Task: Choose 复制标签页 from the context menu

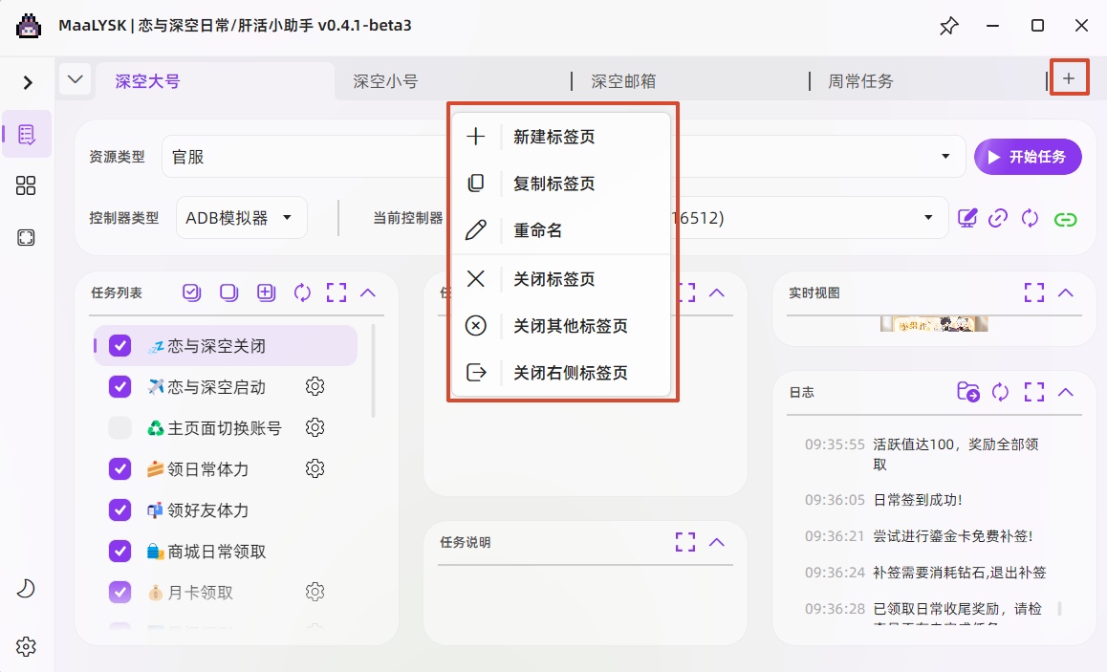Action: 560,184
